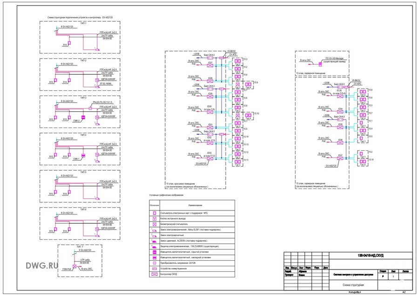Select hidden-mount magnetic contact symbol in legend
Image resolution: width=419 pixels, height=296 pixels.
[154, 252]
